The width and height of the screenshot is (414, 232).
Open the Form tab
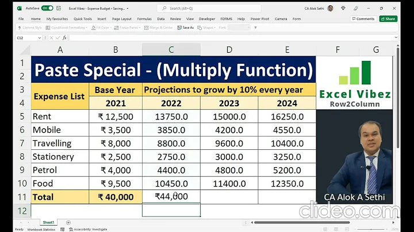[x=297, y=19]
